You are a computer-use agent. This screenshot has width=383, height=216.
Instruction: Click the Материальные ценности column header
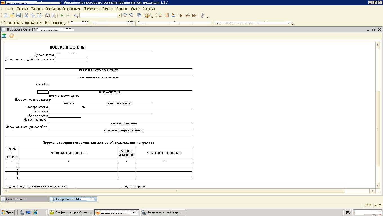click(x=68, y=153)
